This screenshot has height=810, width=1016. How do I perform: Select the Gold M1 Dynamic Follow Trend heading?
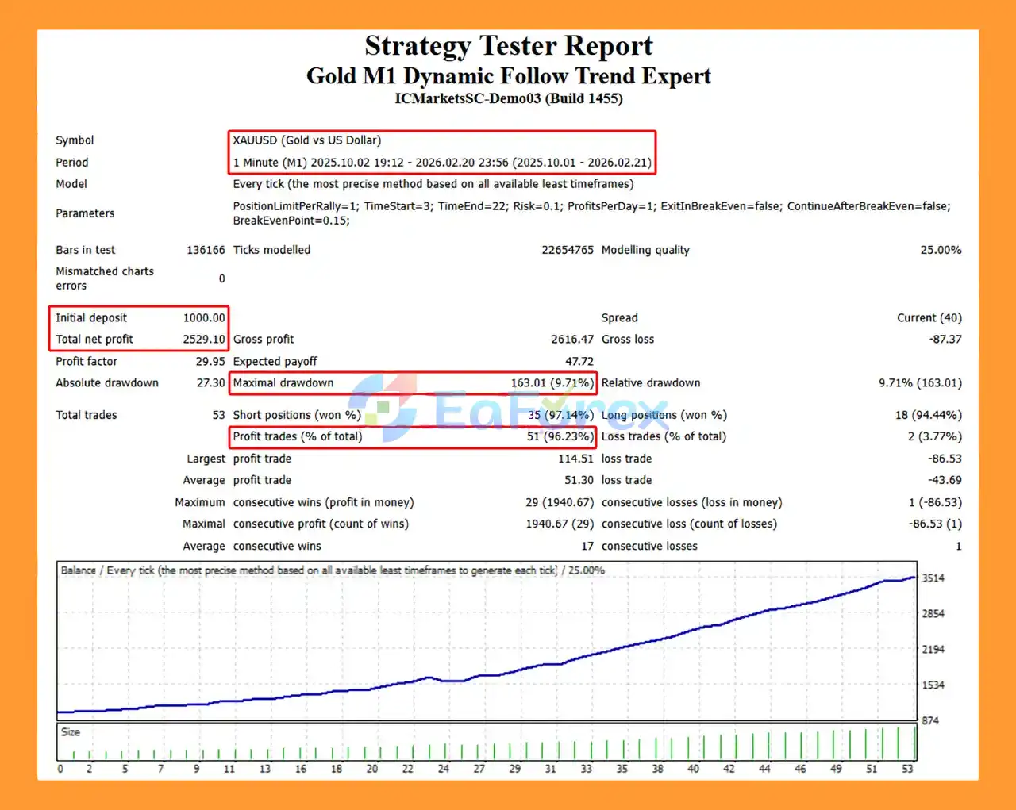[x=508, y=75]
